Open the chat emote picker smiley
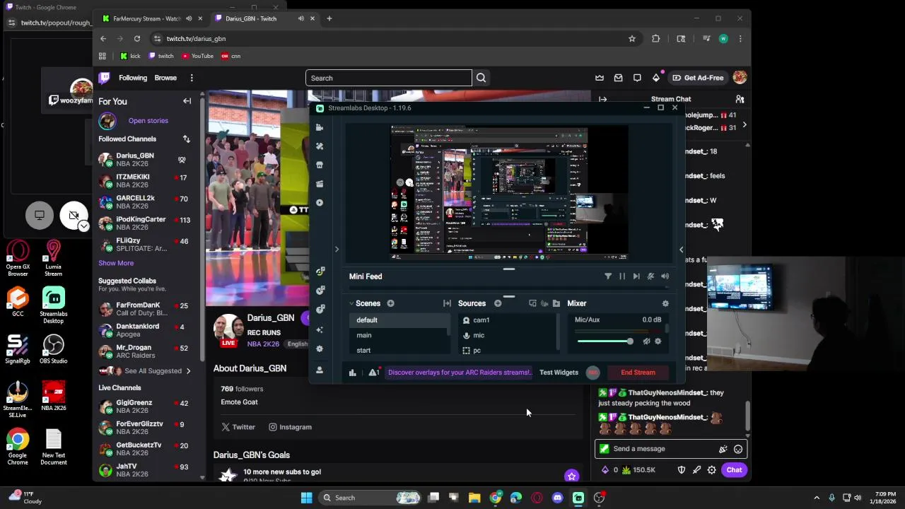 (738, 449)
